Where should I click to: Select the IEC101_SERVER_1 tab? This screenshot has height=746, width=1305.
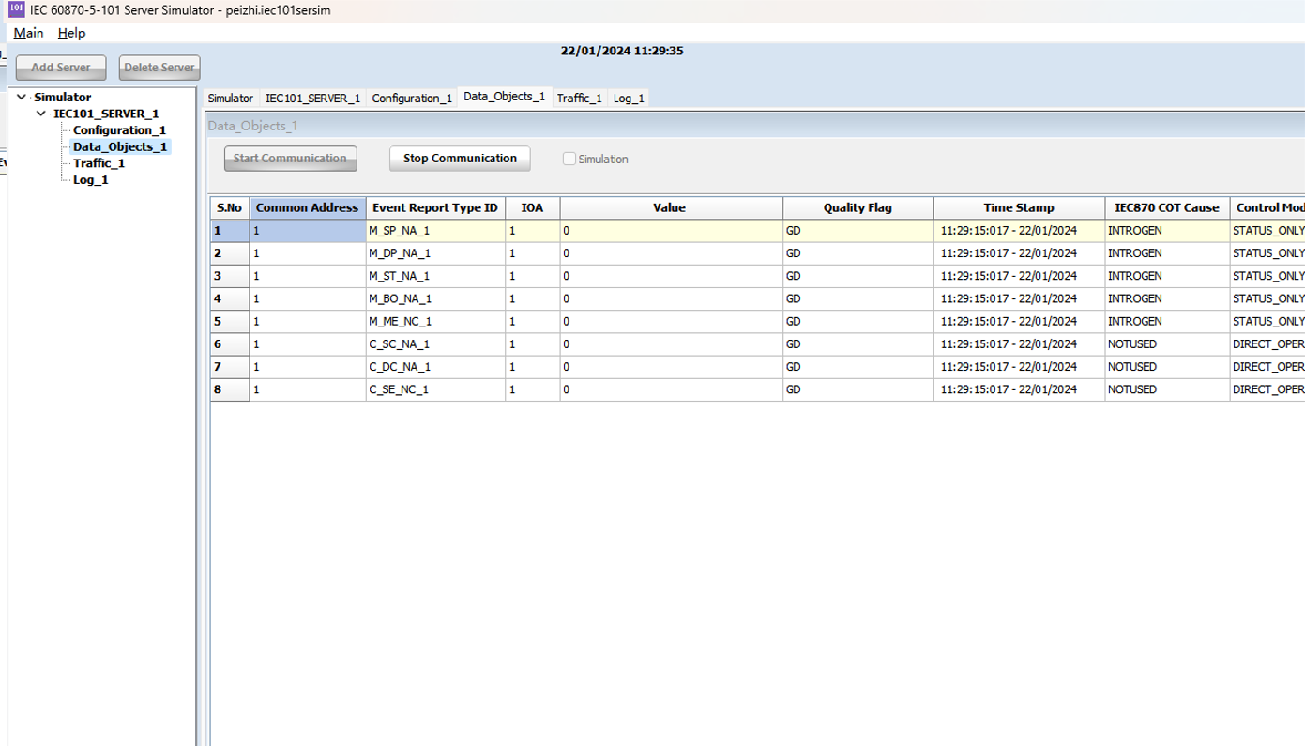click(312, 98)
